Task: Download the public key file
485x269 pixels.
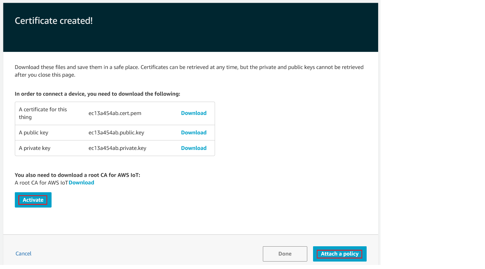Action: [193, 132]
